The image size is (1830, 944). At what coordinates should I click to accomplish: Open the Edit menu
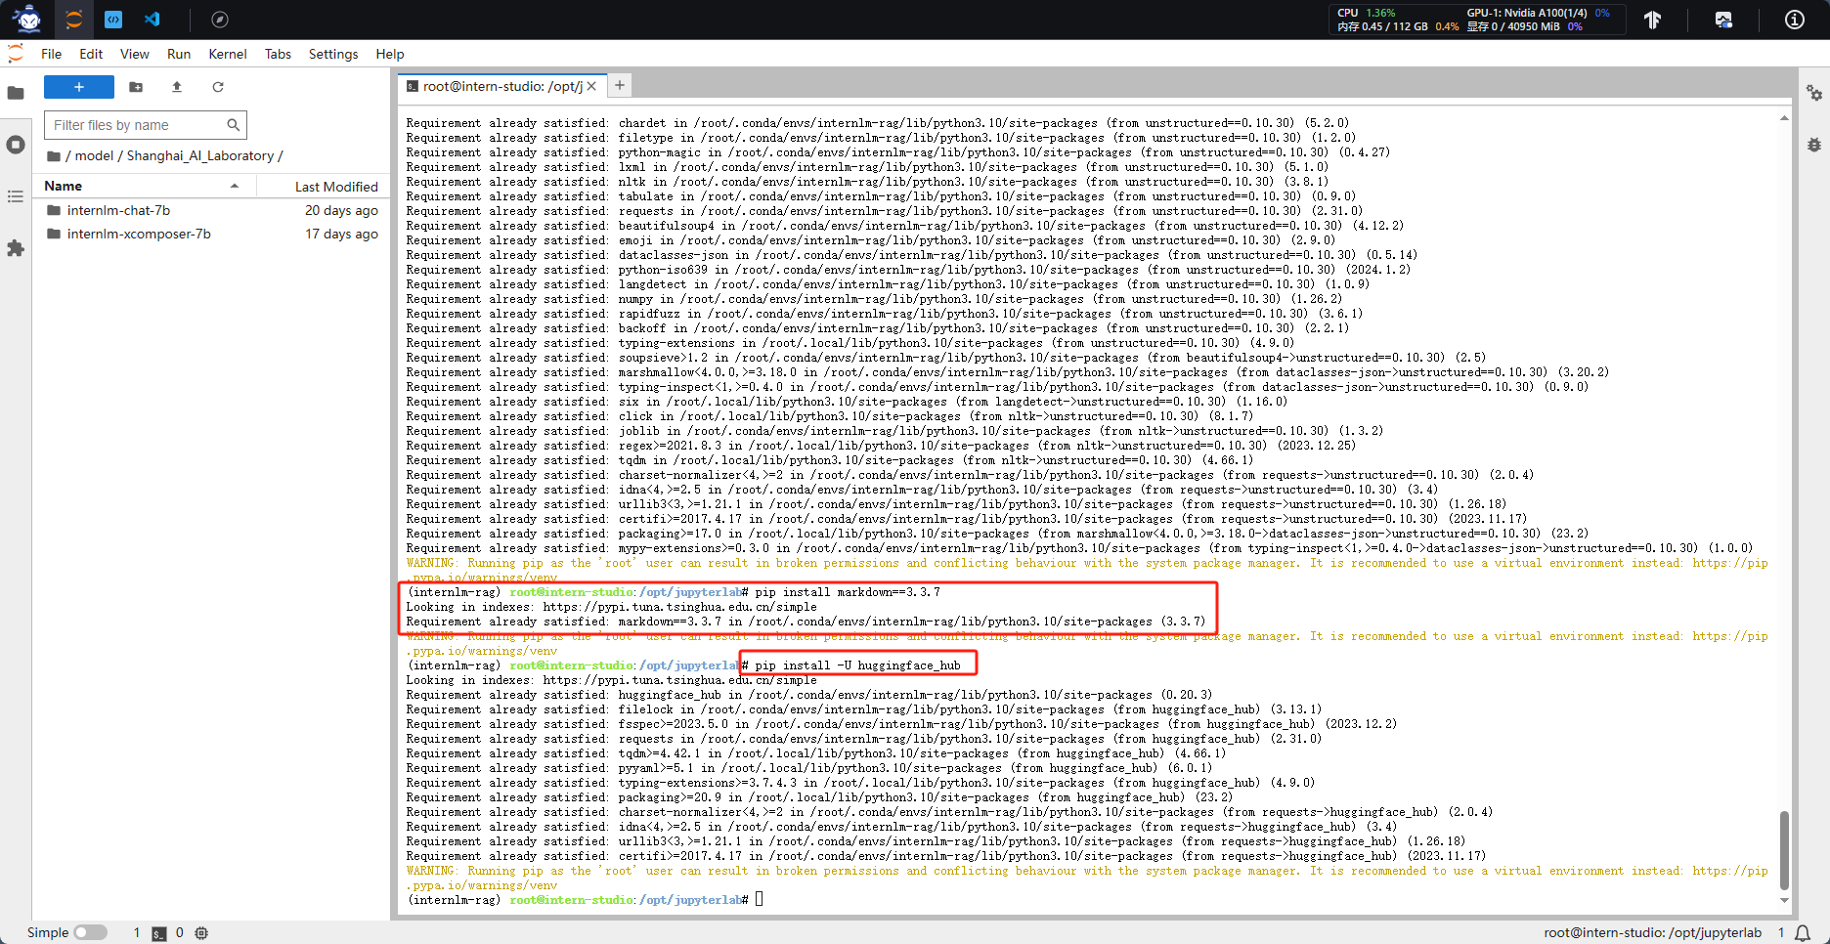[x=91, y=54]
